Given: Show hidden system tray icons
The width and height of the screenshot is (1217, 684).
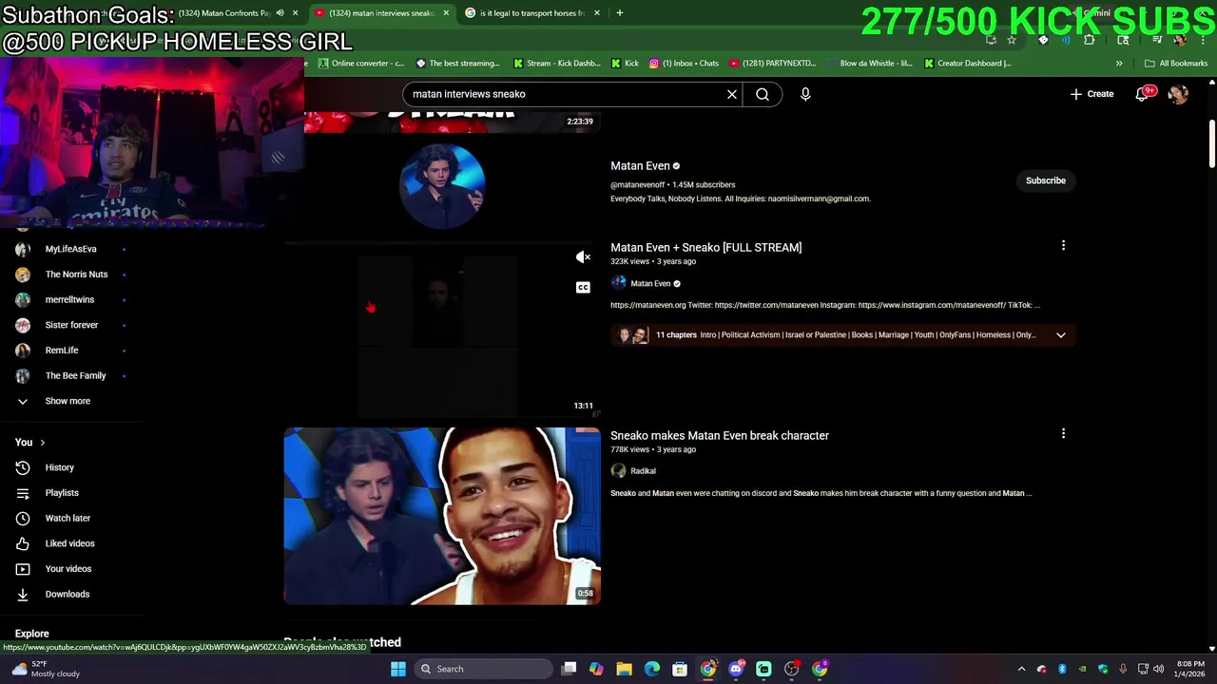Looking at the screenshot, I should pos(1022,669).
